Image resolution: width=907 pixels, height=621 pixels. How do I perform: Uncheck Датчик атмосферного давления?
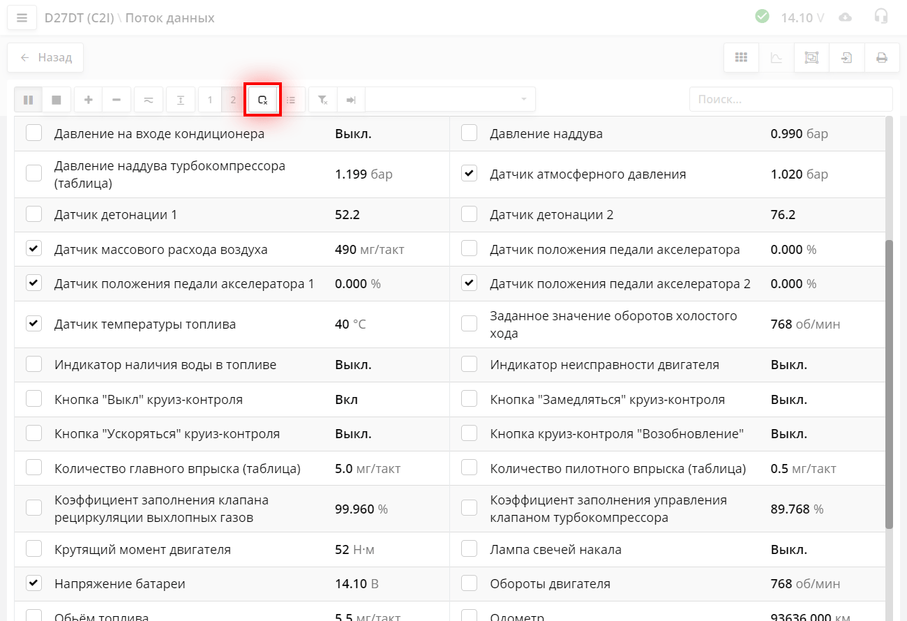coord(470,174)
